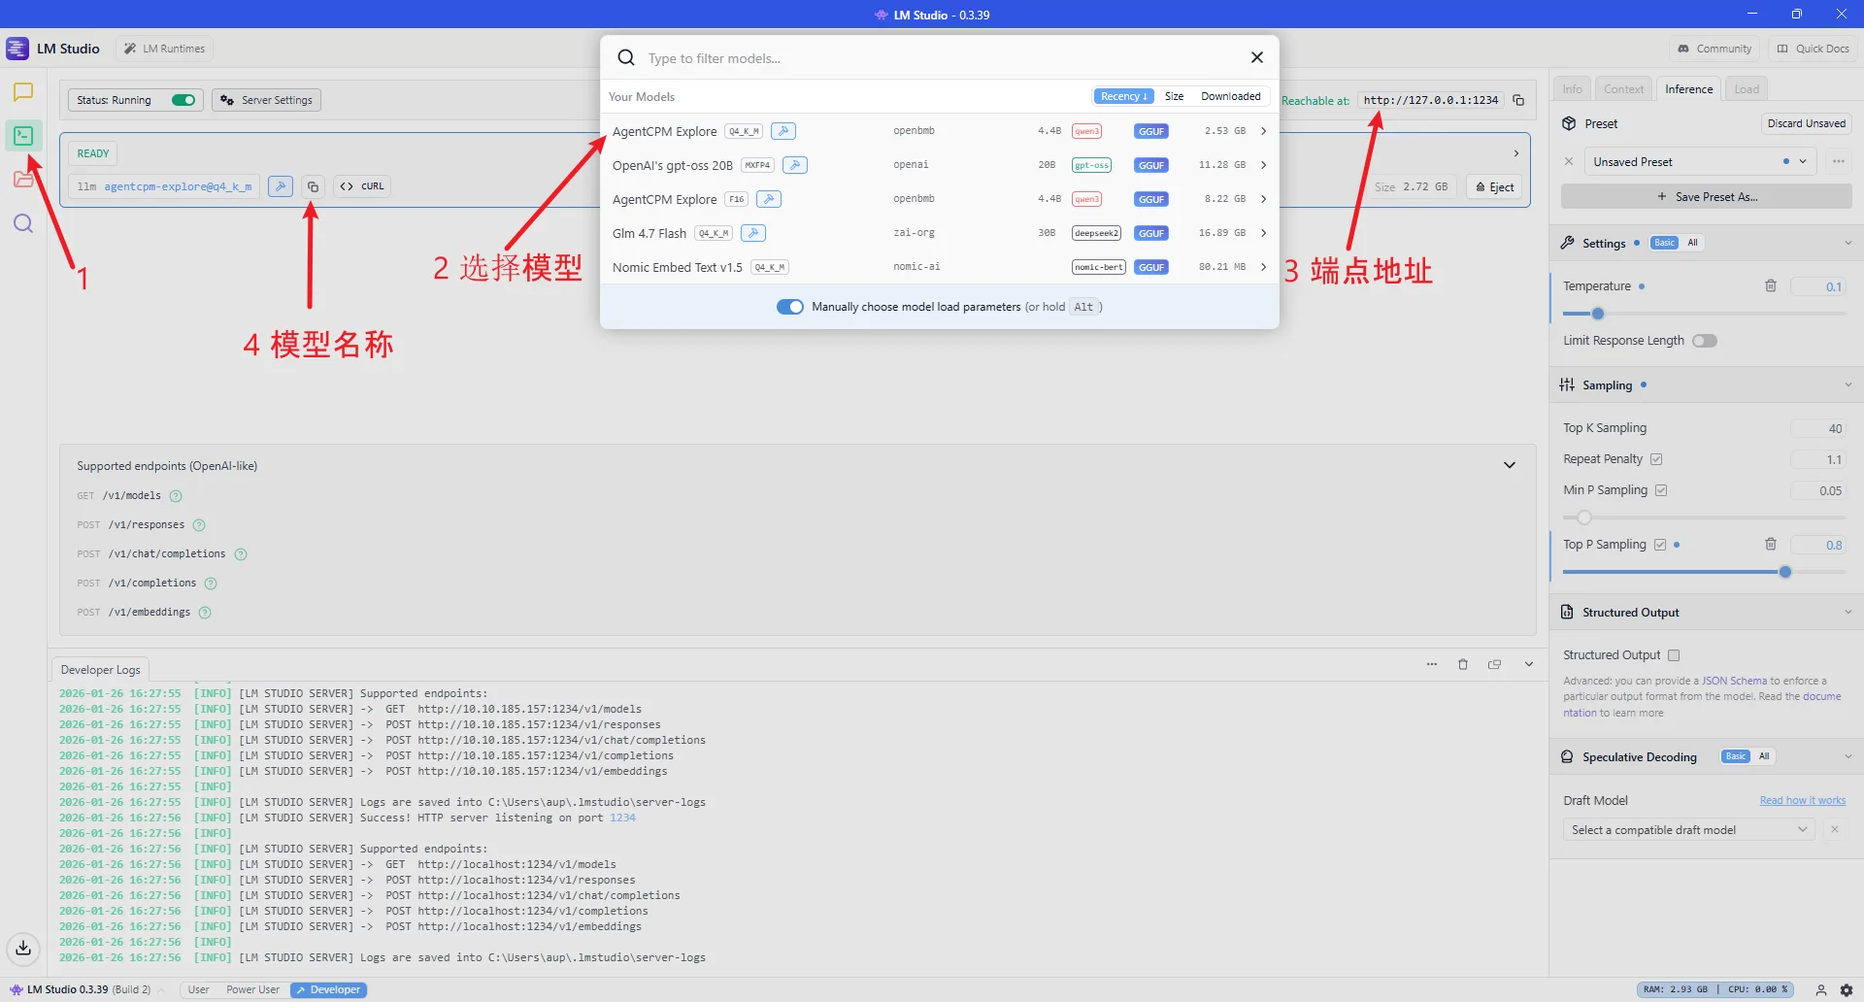Expand the loaded model details chevron
Screen dimensions: 1864x1002
[1516, 153]
